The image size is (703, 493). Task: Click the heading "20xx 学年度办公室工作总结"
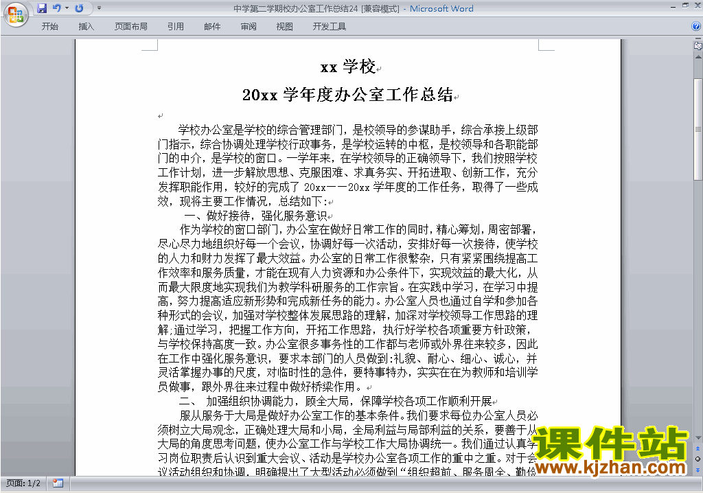point(347,95)
